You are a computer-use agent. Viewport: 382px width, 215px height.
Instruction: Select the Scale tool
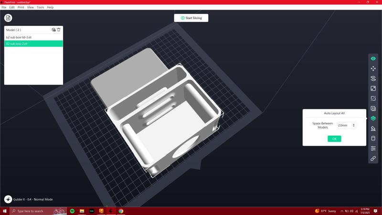[x=373, y=88]
